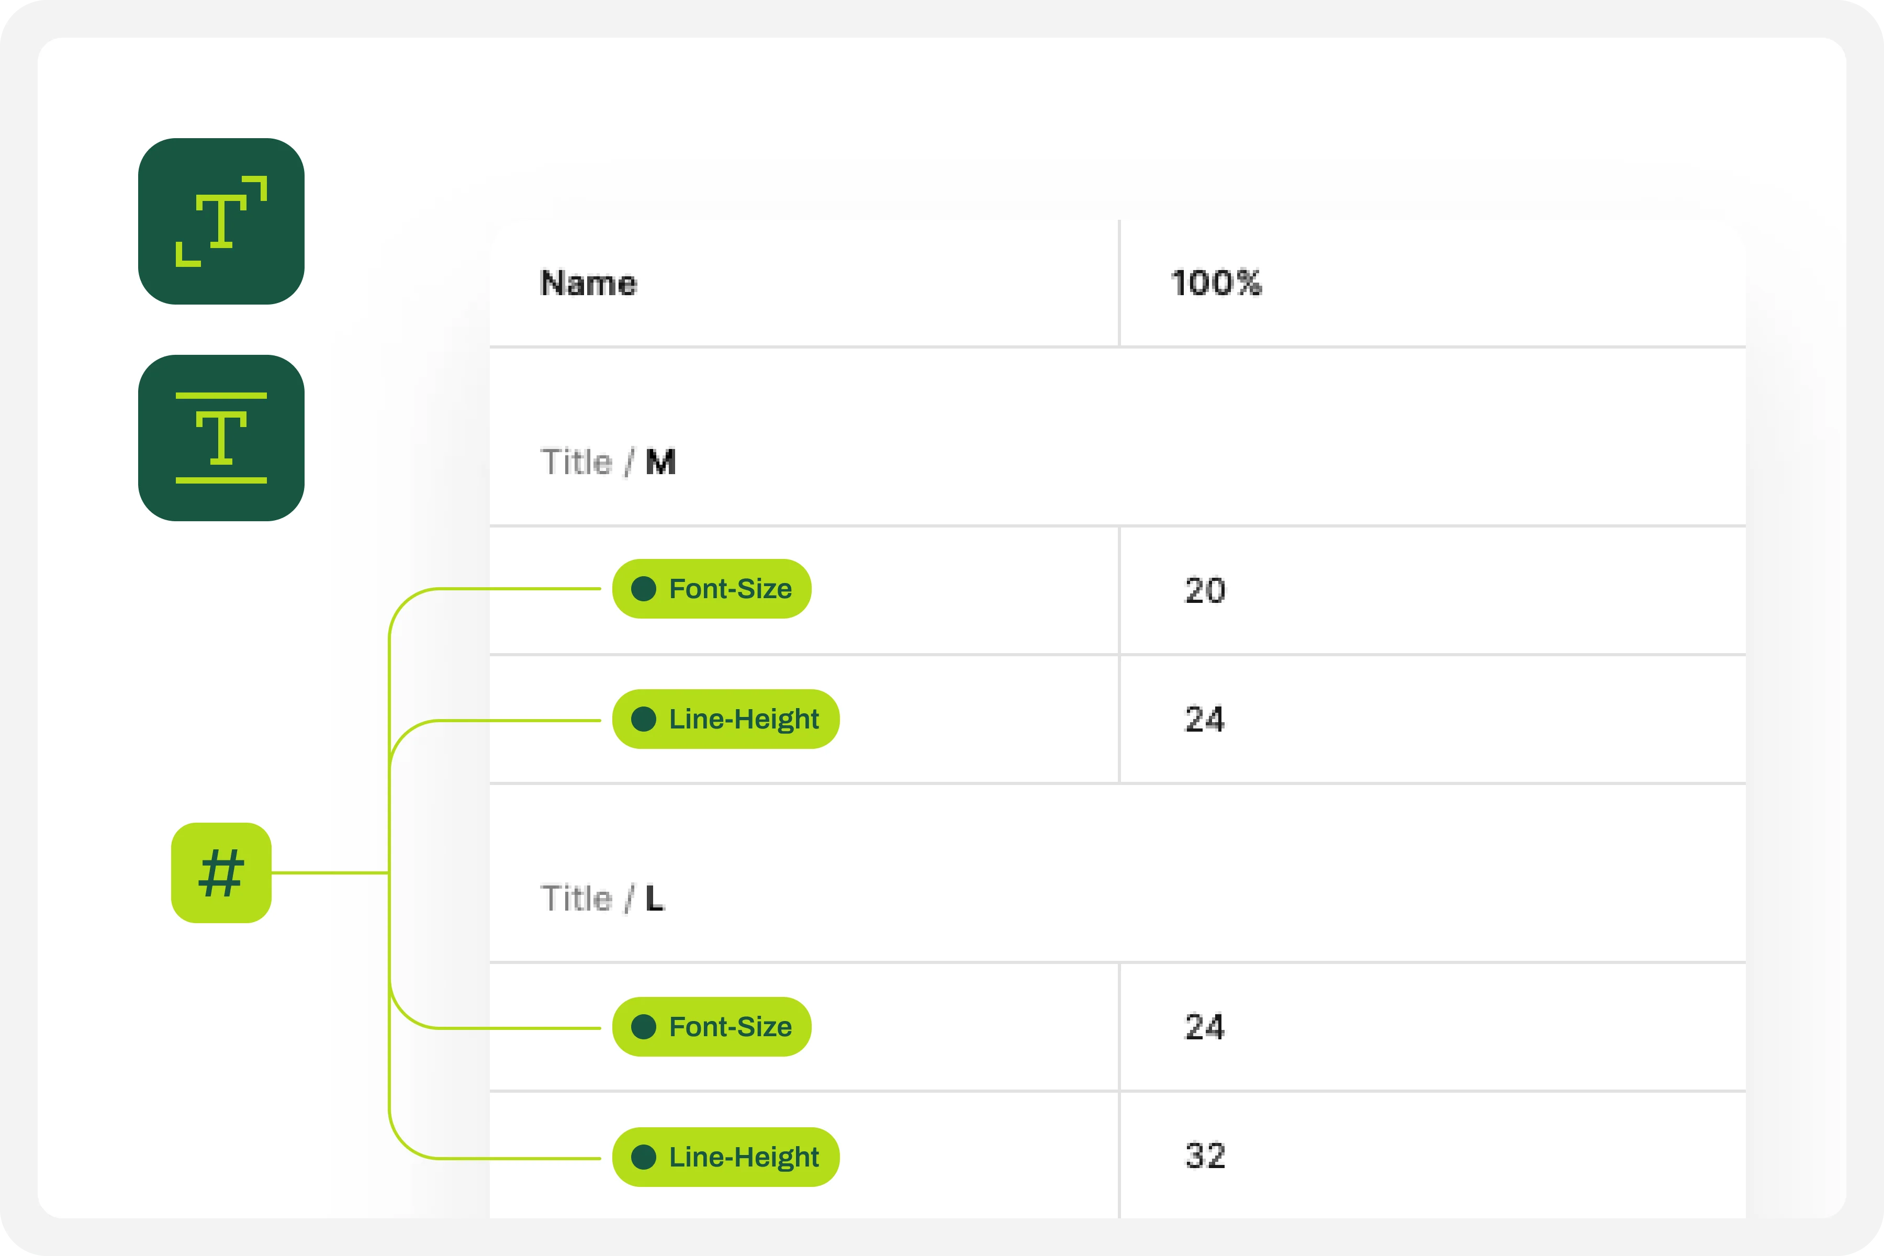Select Line-Height label text under Title / L
Viewport: 1884px width, 1256px height.
point(743,1158)
